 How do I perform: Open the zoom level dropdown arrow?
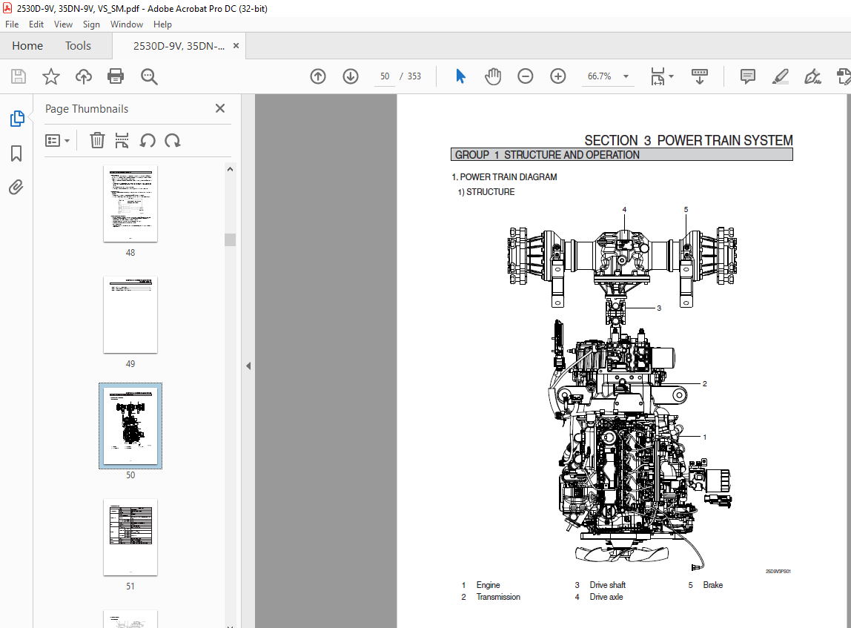click(626, 76)
